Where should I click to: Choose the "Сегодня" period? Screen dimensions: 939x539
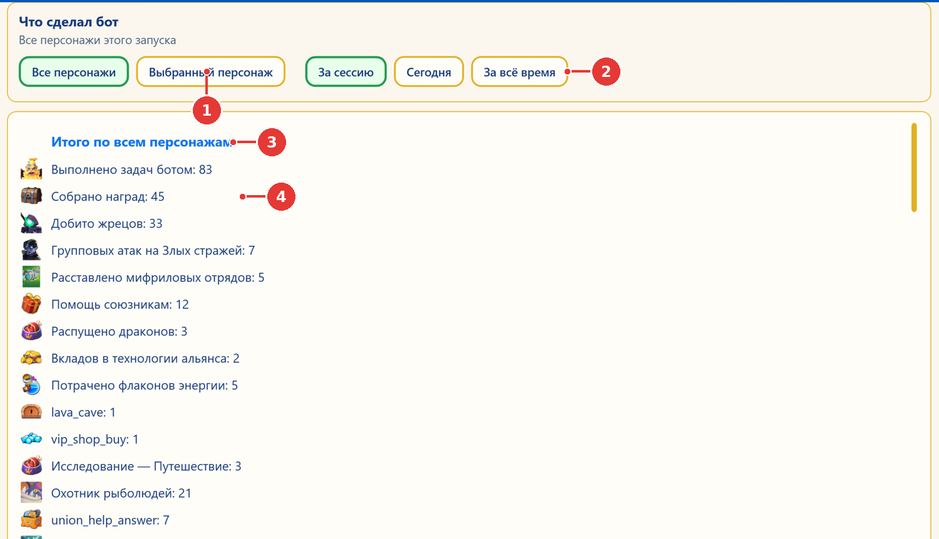[x=429, y=72]
